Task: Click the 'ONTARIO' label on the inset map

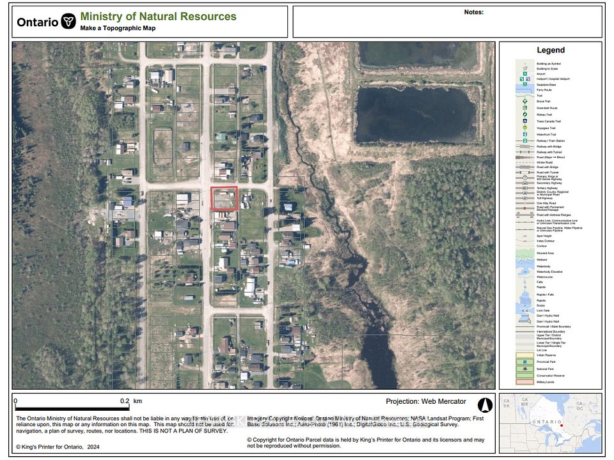Action: coord(547,422)
